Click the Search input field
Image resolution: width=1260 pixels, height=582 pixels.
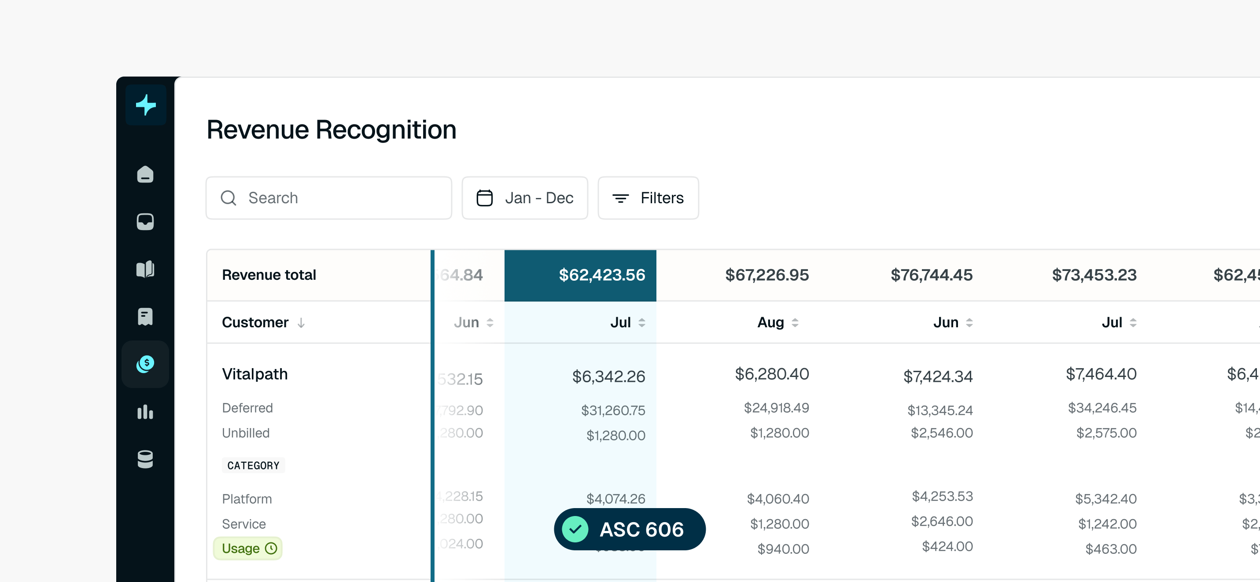point(329,198)
